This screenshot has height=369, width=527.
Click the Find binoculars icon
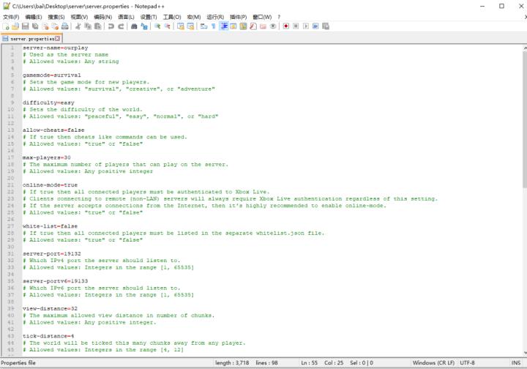[134, 26]
